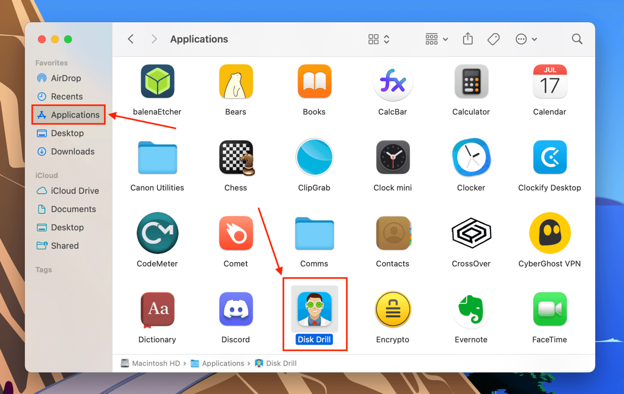624x394 pixels.
Task: Open Desktop under iCloud
Action: 61,227
